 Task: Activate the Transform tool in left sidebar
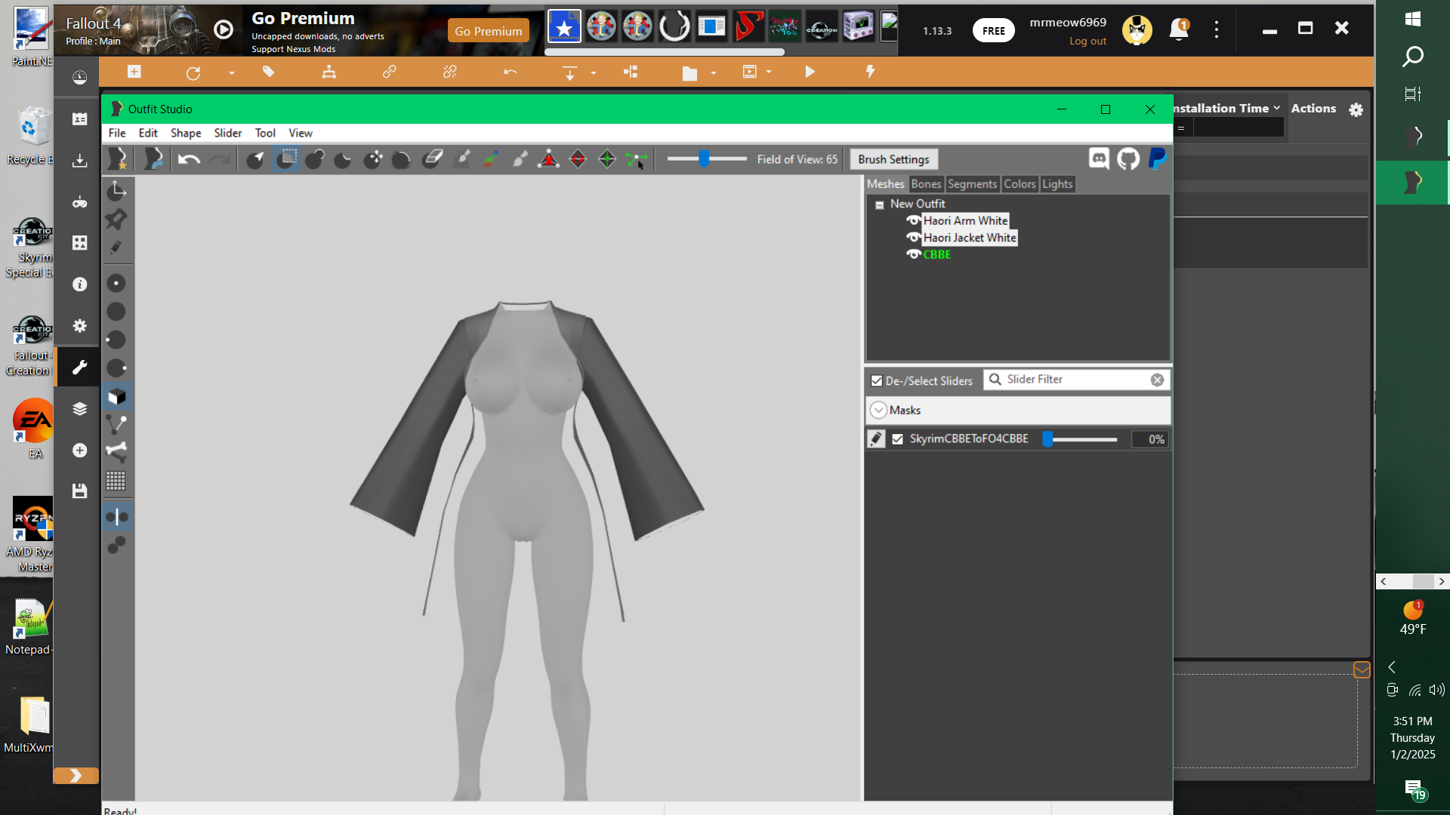pos(116,190)
